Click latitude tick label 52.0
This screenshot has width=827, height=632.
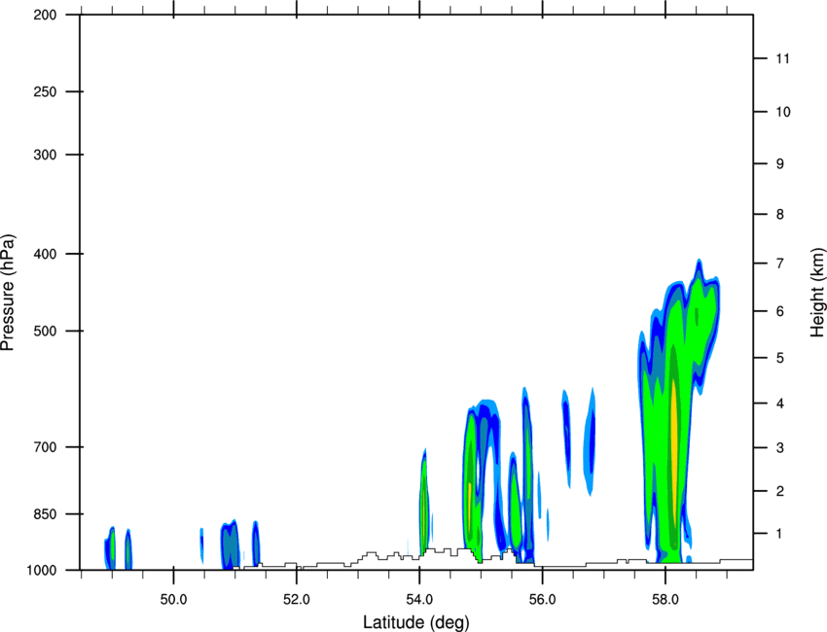(x=297, y=600)
